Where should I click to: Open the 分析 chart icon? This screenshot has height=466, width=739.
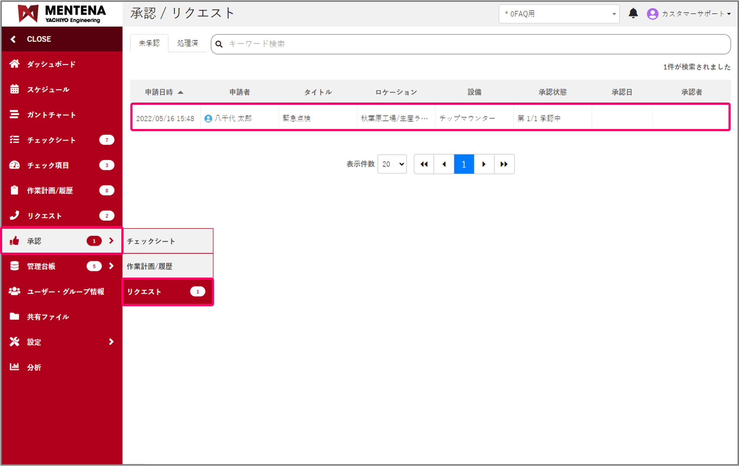click(14, 367)
